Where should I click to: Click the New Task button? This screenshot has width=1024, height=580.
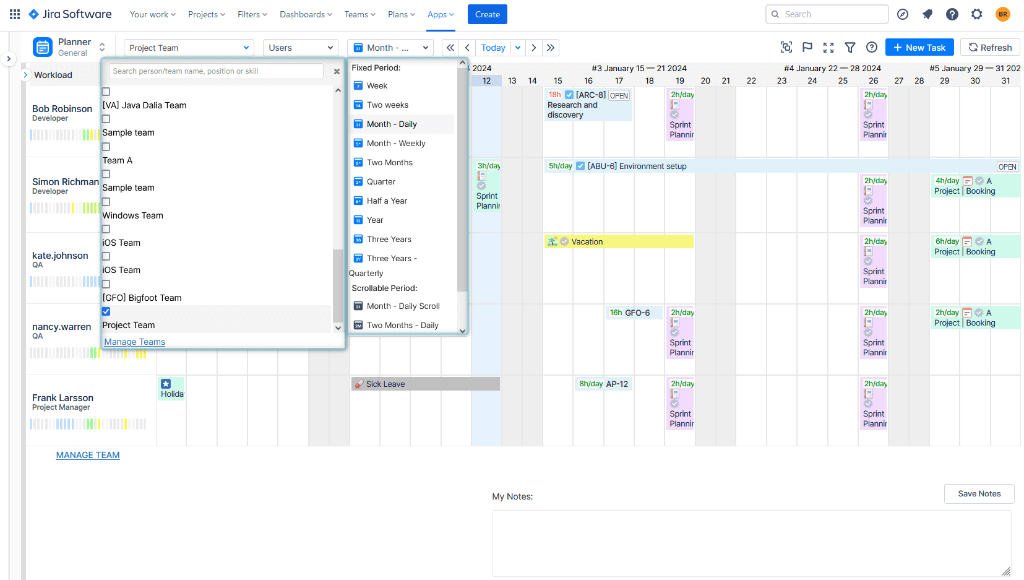click(919, 47)
